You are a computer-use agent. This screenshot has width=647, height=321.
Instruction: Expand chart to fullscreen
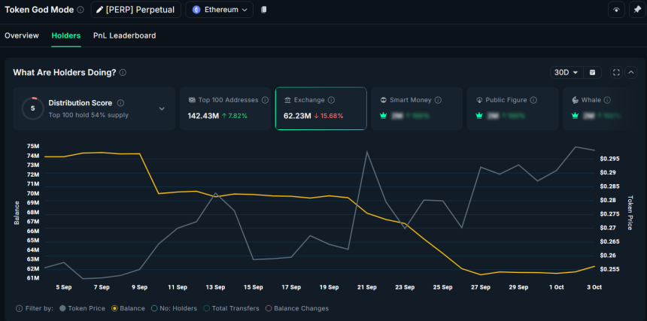pyautogui.click(x=616, y=72)
